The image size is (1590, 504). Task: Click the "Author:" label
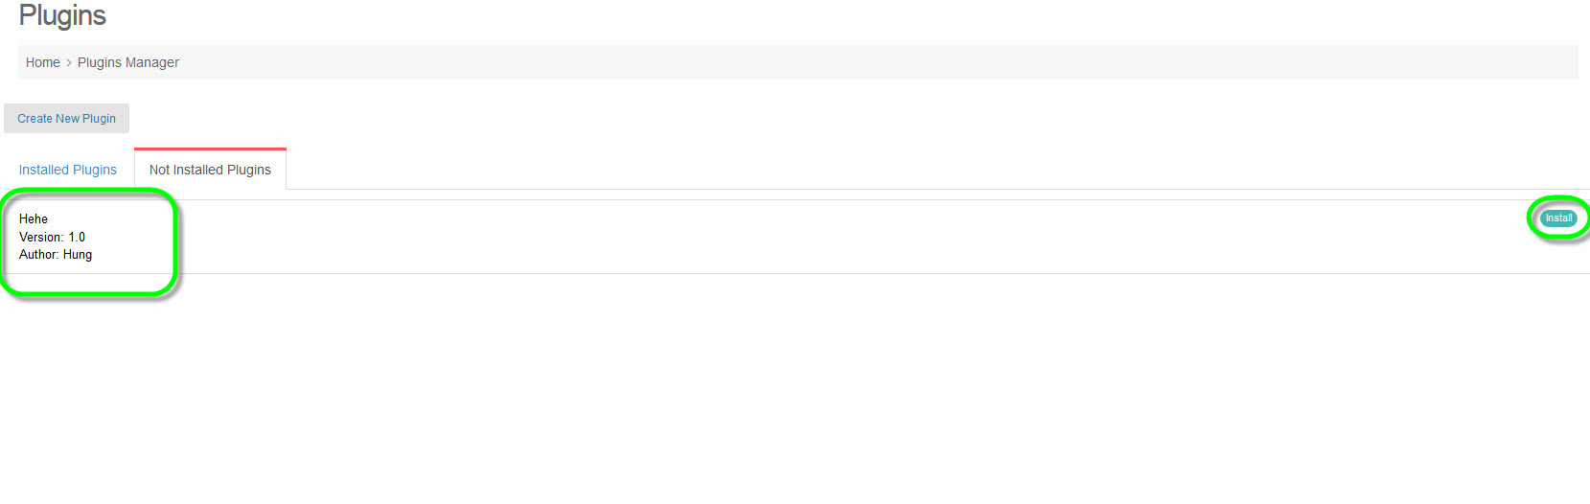pyautogui.click(x=38, y=255)
